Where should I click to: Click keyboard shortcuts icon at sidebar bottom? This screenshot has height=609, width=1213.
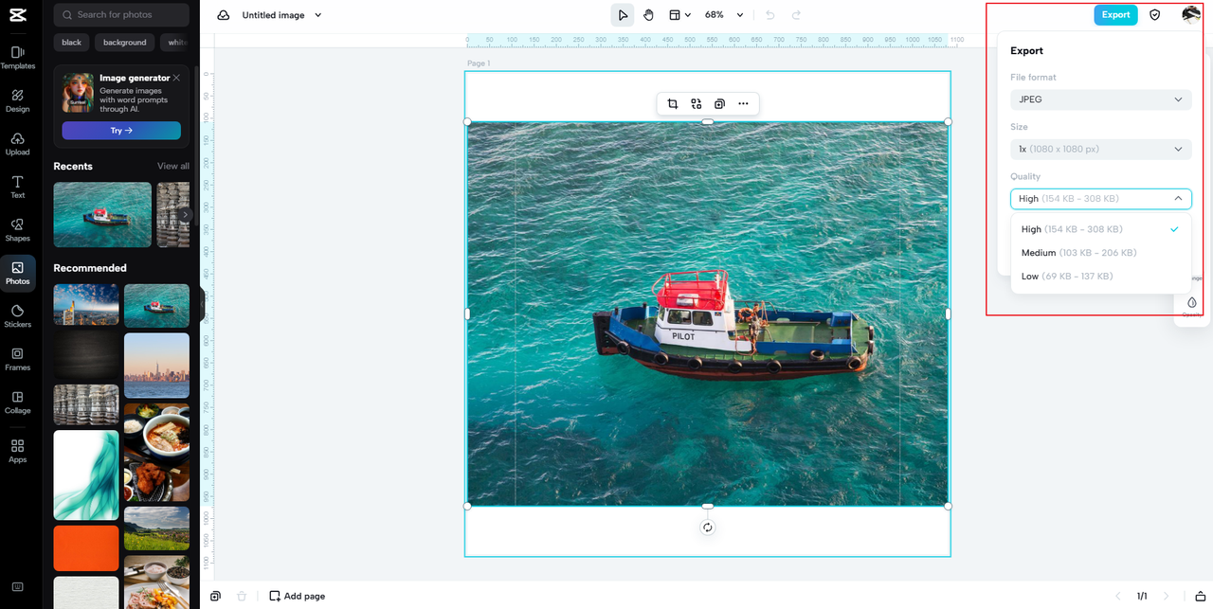pyautogui.click(x=17, y=587)
